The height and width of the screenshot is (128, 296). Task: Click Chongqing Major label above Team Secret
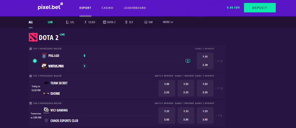point(47,76)
